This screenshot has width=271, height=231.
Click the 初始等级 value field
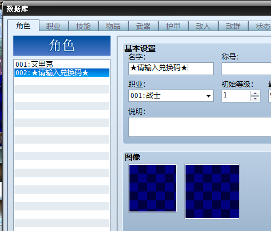(x=236, y=96)
